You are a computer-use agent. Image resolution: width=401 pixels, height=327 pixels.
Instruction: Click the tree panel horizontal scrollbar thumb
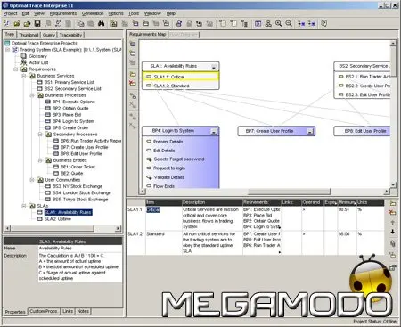pyautogui.click(x=53, y=228)
